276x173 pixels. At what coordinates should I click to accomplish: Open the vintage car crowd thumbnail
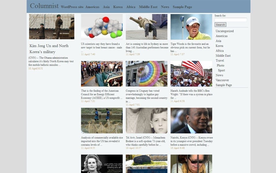[x=102, y=74]
